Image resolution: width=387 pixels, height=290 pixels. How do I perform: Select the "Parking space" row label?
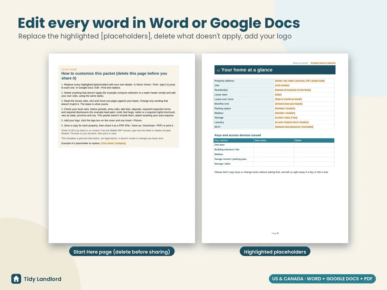223,108
